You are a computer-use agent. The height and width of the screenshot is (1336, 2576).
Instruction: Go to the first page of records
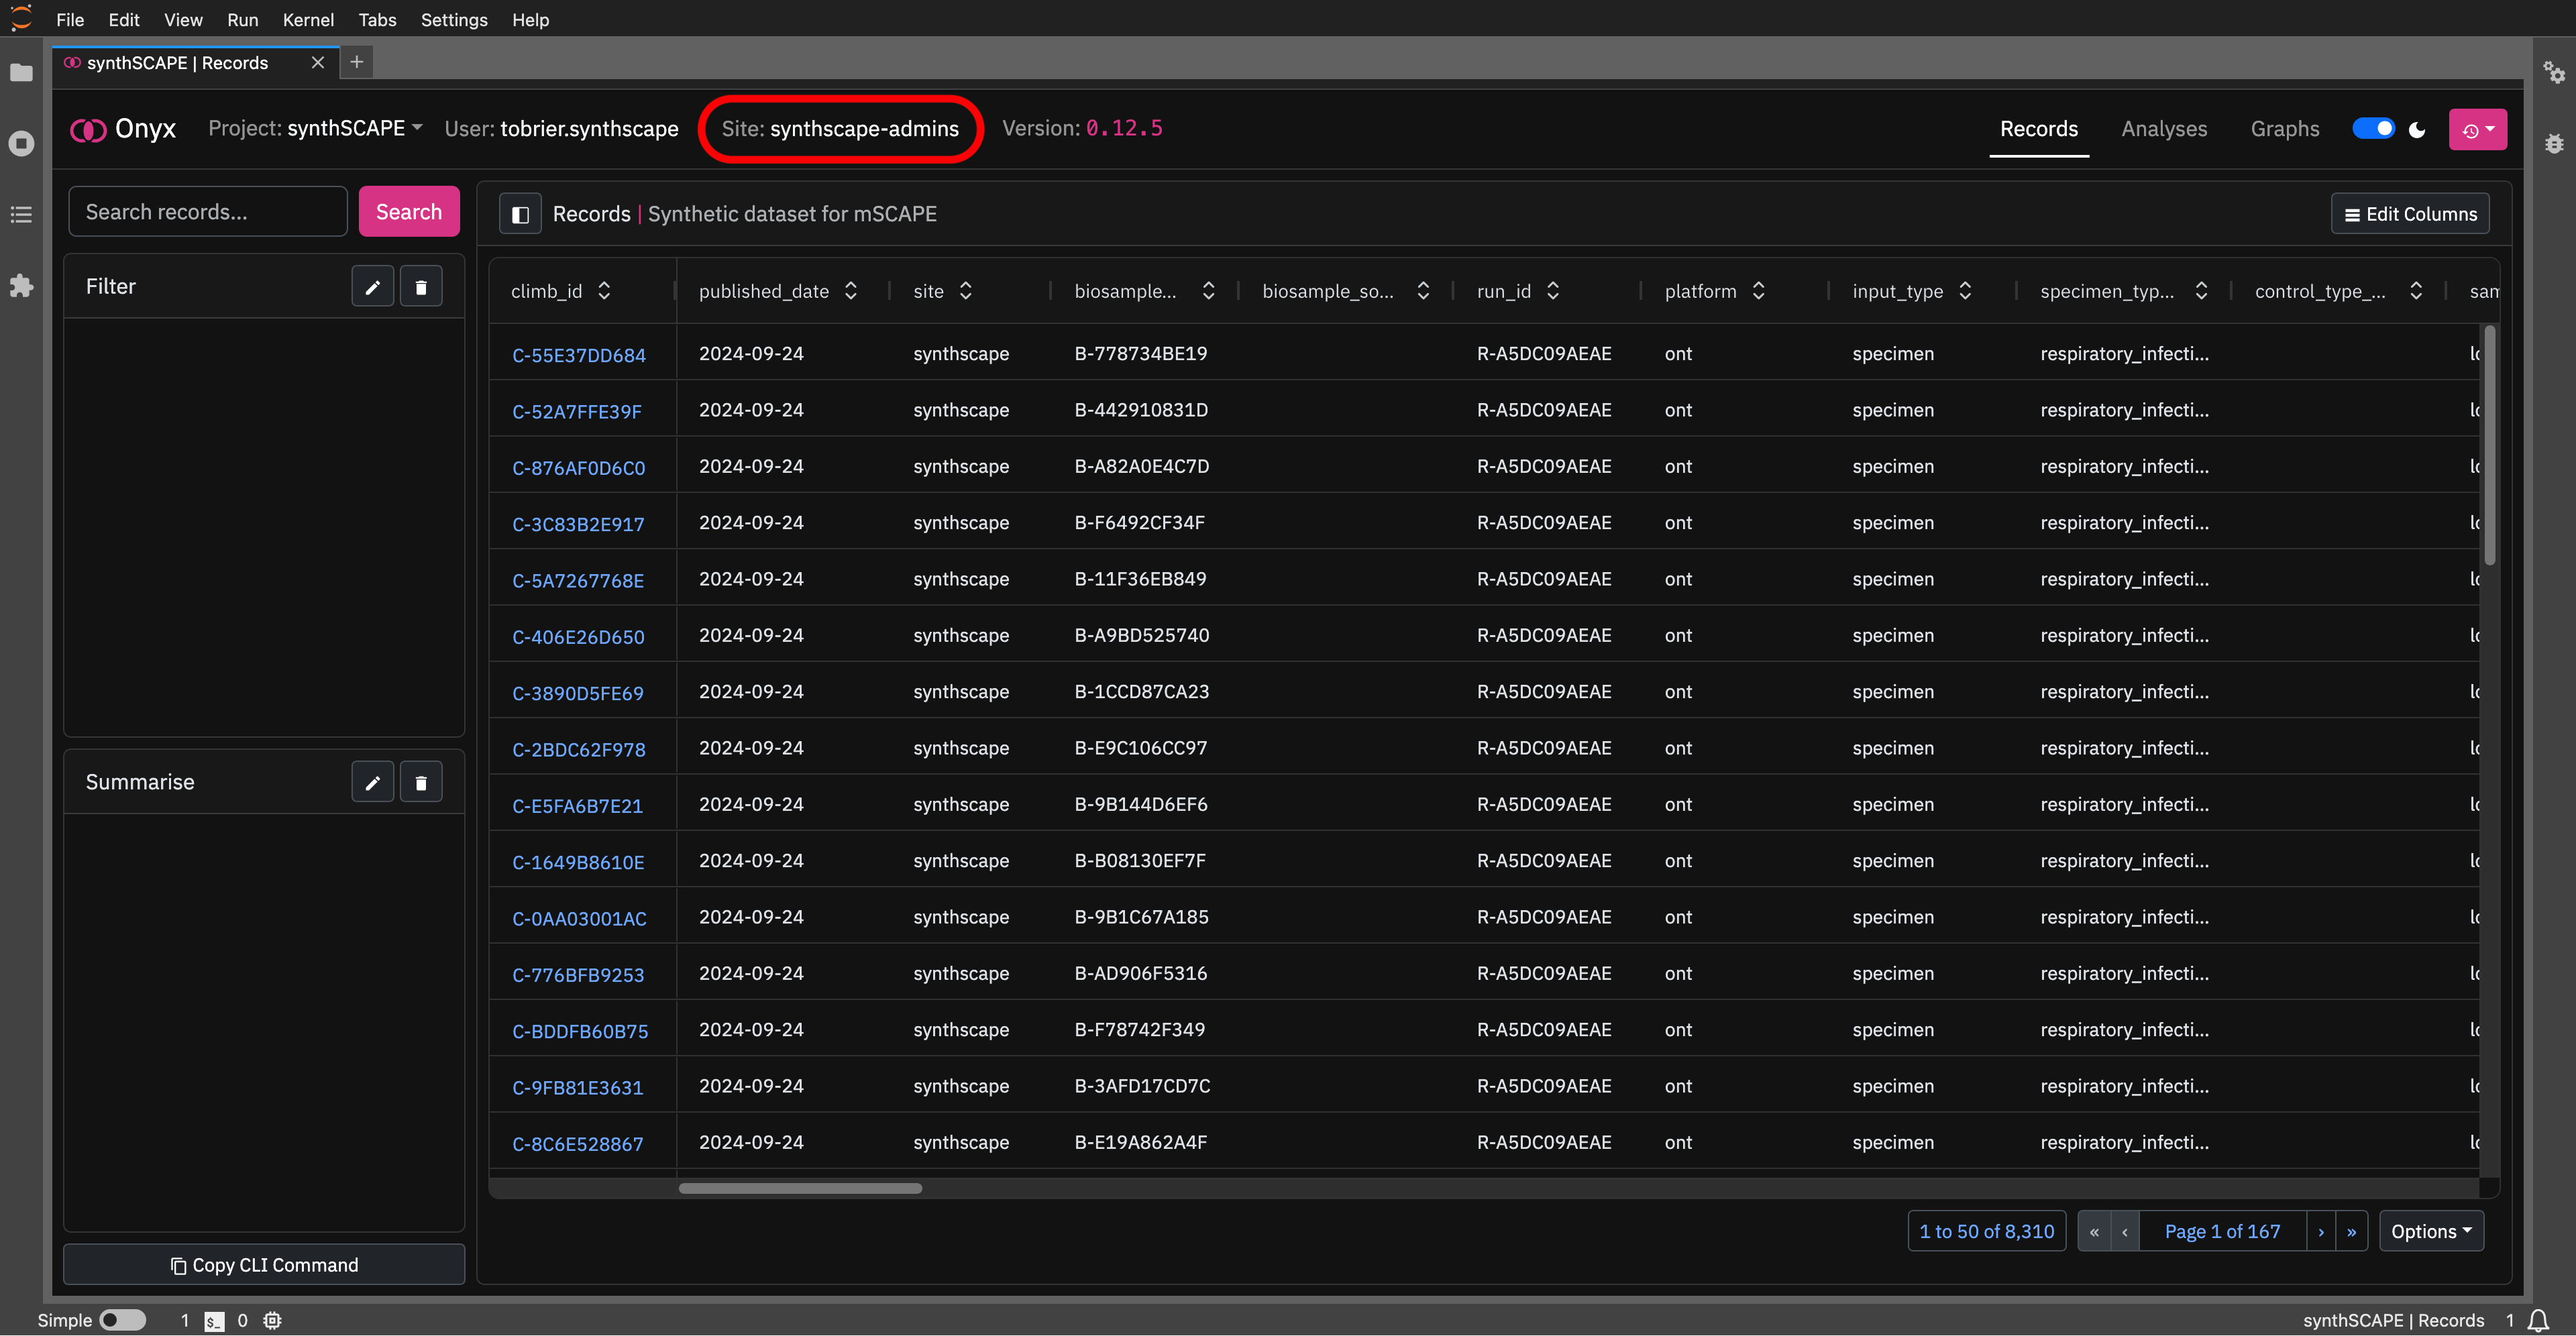[x=2094, y=1231]
